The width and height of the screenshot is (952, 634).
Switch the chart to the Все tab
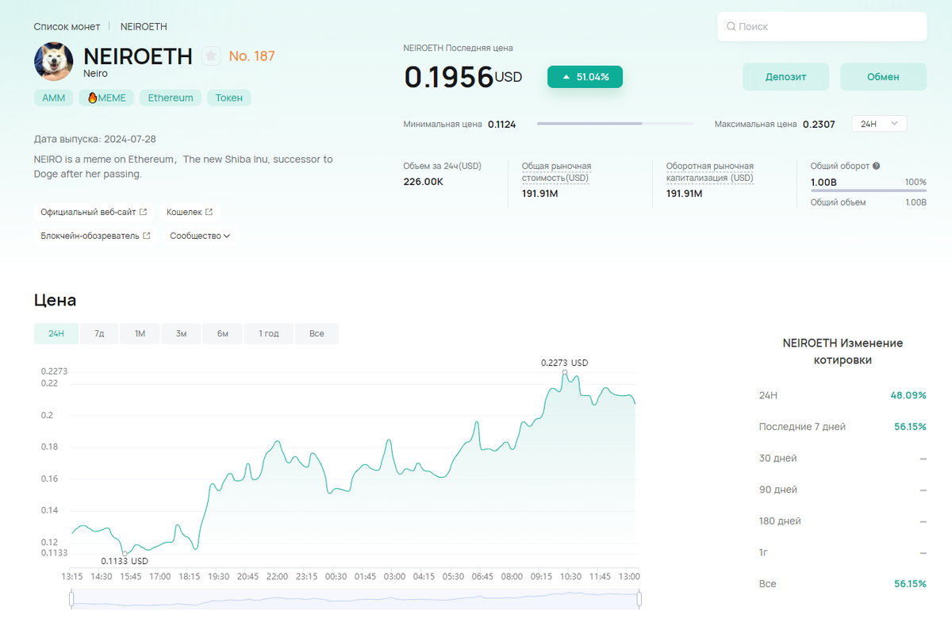(317, 333)
